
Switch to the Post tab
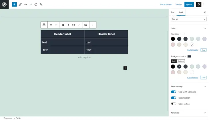point(173,12)
